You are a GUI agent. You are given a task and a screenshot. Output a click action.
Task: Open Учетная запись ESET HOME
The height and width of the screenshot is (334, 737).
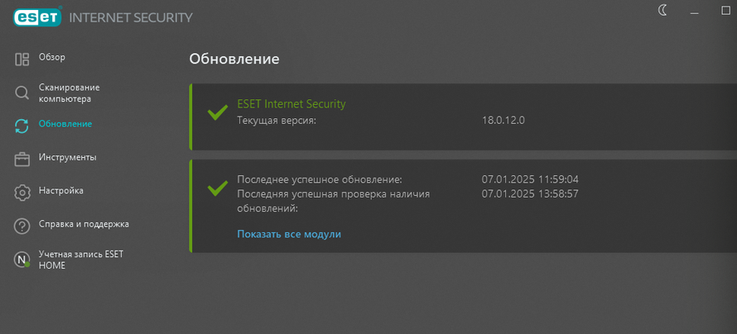(x=80, y=260)
